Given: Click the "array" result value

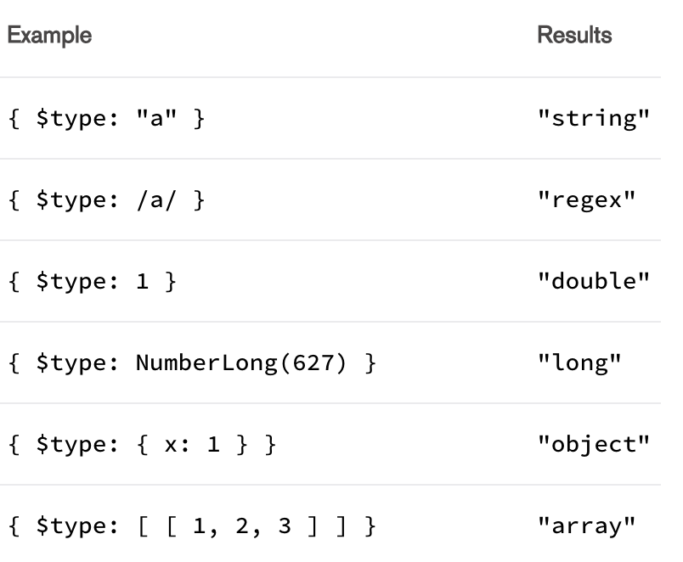Looking at the screenshot, I should click(x=586, y=525).
